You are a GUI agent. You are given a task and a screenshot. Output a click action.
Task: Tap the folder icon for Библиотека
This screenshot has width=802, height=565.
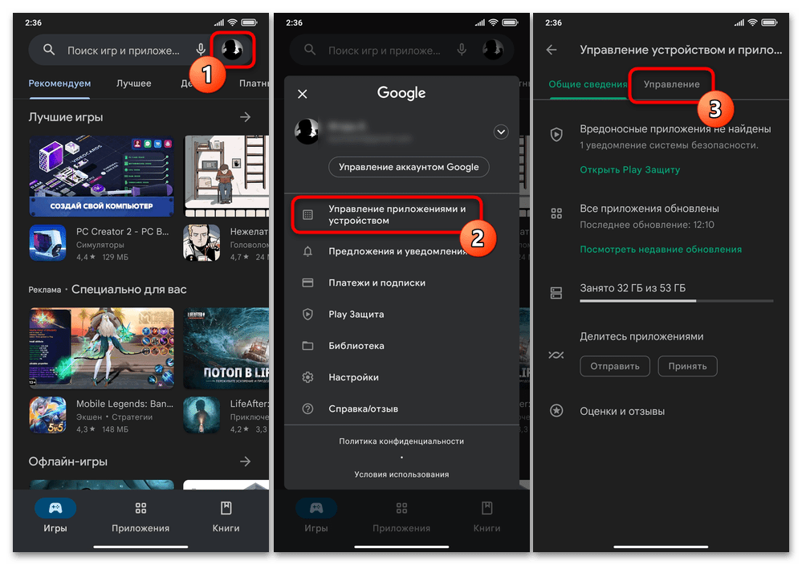tap(307, 346)
